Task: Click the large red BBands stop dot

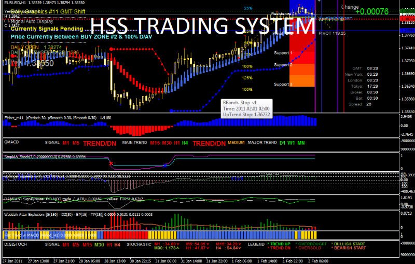Action: point(111,49)
